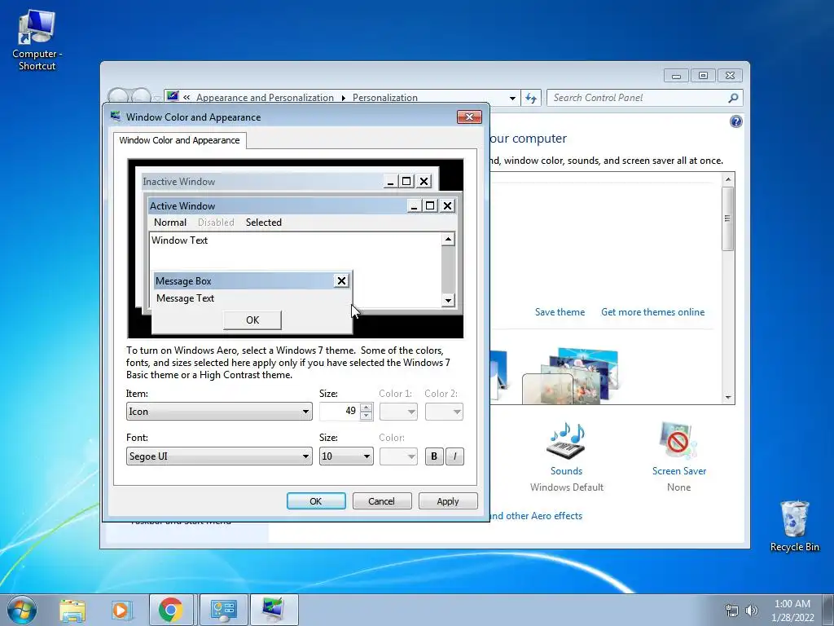Open the Sounds settings icon
The width and height of the screenshot is (834, 626).
point(567,442)
